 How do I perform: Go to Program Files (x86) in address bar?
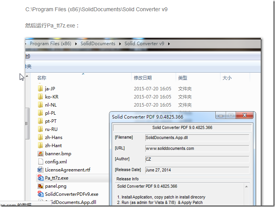(x=50, y=43)
